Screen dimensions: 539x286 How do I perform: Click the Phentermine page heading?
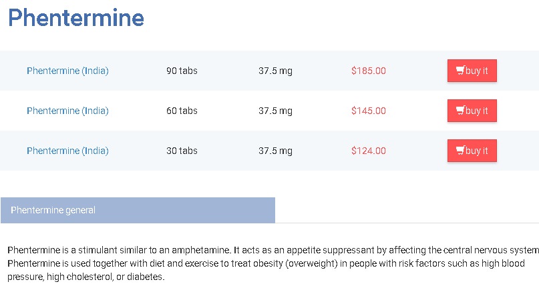click(76, 17)
